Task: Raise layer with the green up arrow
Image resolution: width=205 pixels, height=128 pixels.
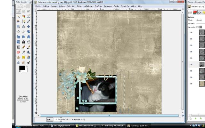Action: tap(196, 118)
